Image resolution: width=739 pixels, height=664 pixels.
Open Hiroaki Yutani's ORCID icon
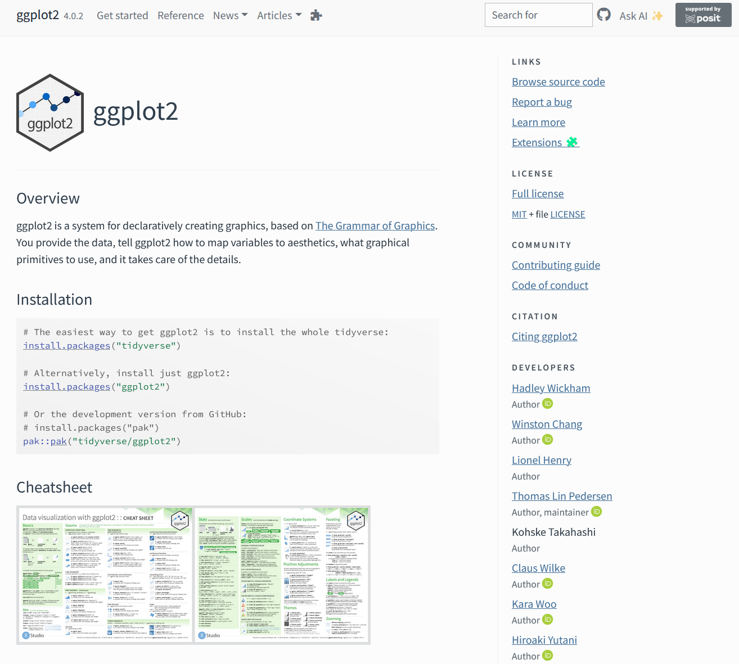coord(548,656)
